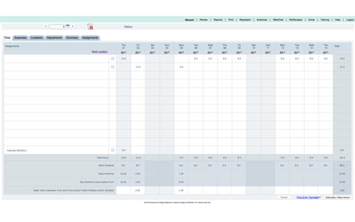The width and height of the screenshot is (355, 222).
Task: Click the circle icon in Festività row
Action: point(112,150)
